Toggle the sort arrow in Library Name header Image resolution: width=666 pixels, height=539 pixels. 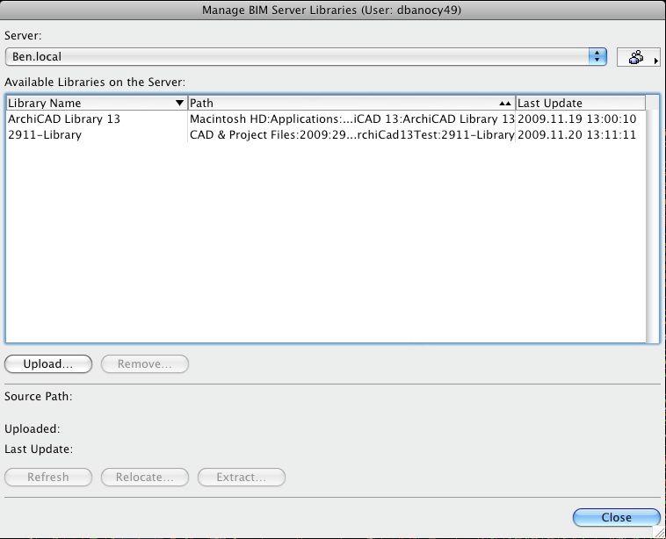[179, 103]
